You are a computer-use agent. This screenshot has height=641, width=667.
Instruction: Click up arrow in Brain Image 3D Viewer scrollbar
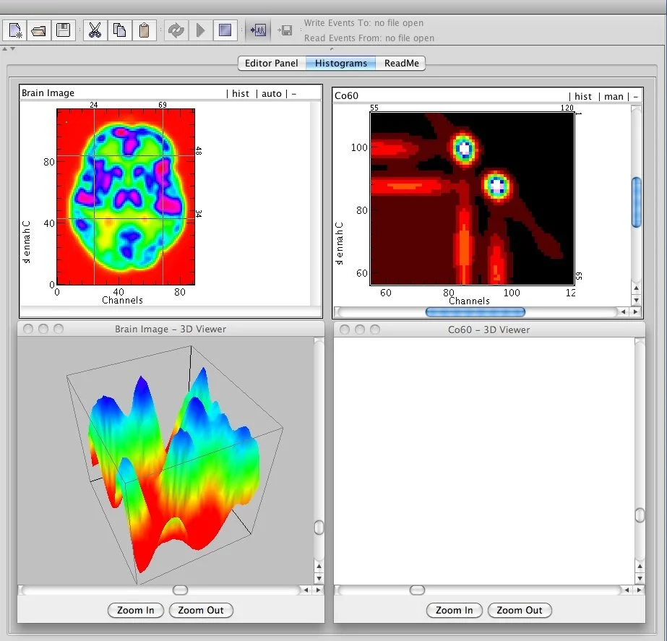(319, 567)
